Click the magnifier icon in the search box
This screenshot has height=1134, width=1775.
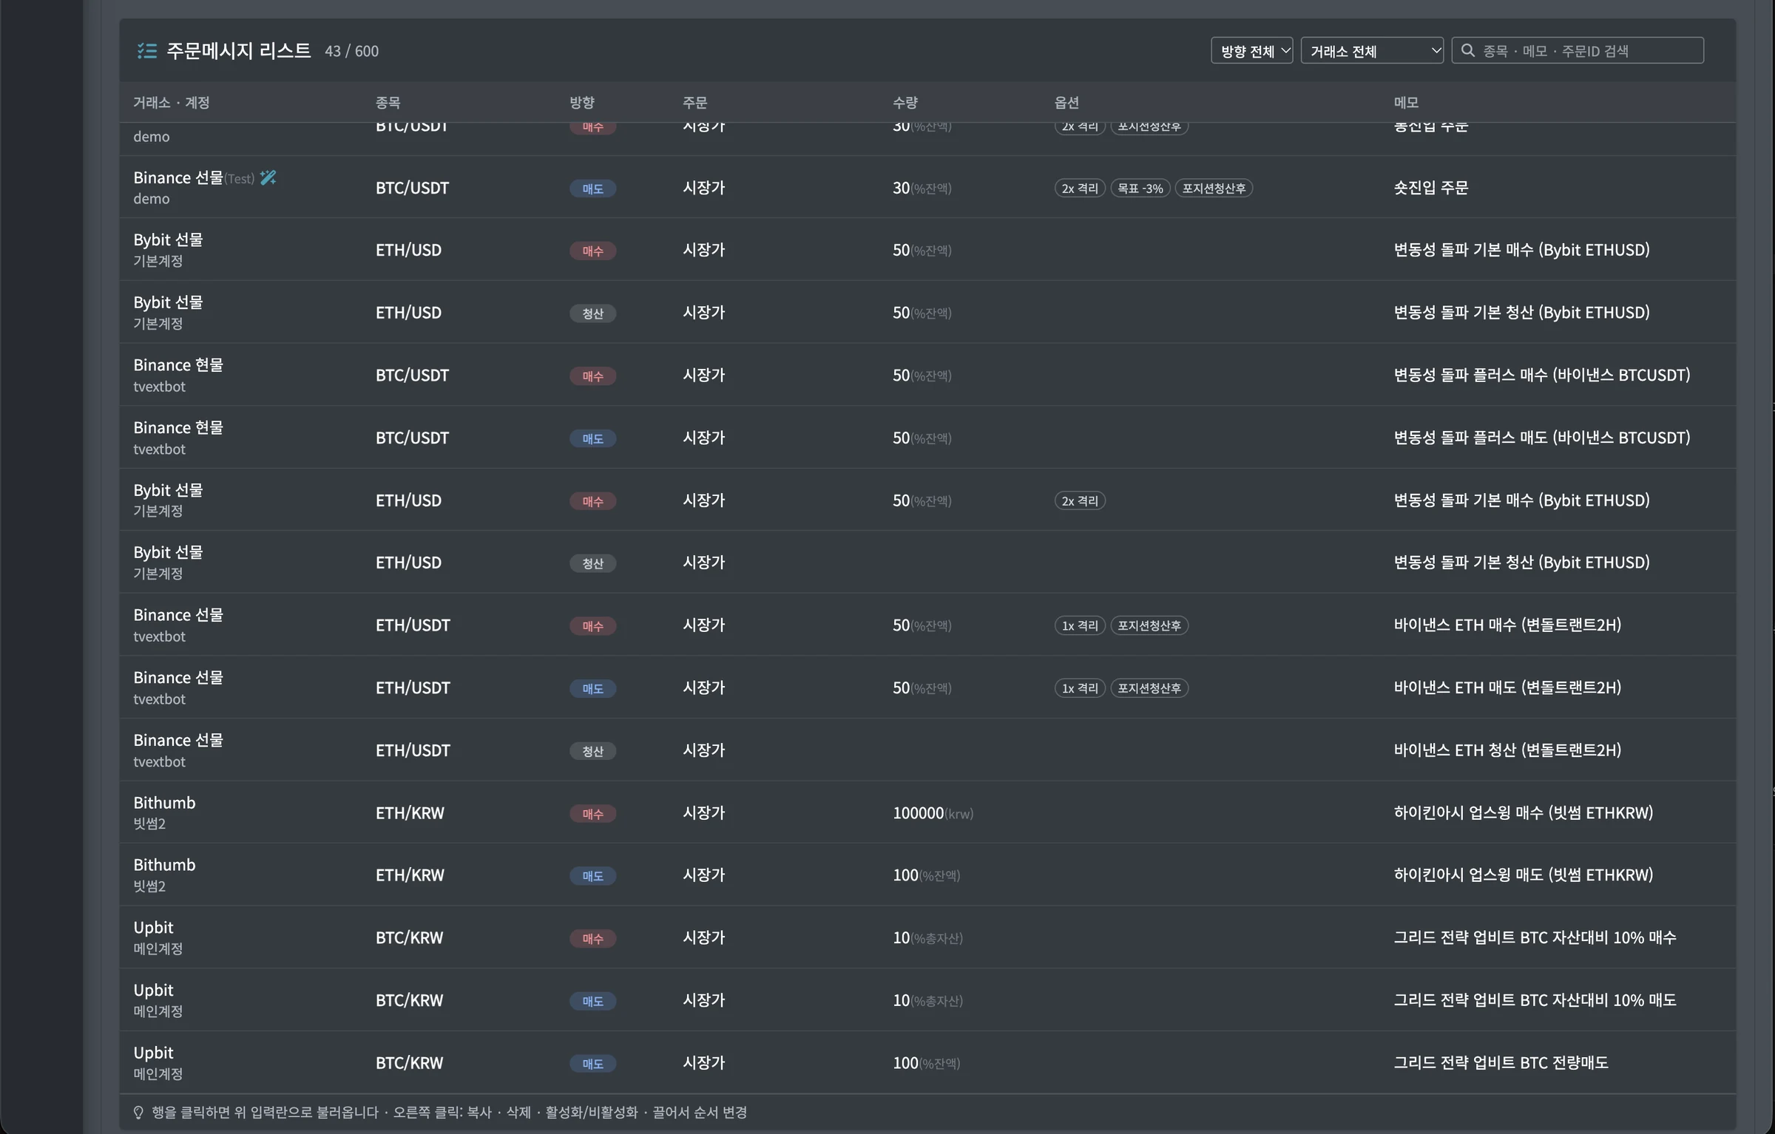point(1468,50)
